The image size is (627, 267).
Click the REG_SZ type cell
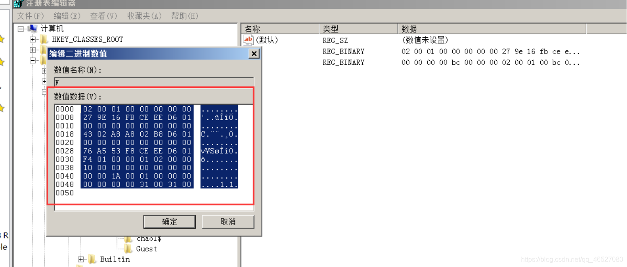point(335,41)
